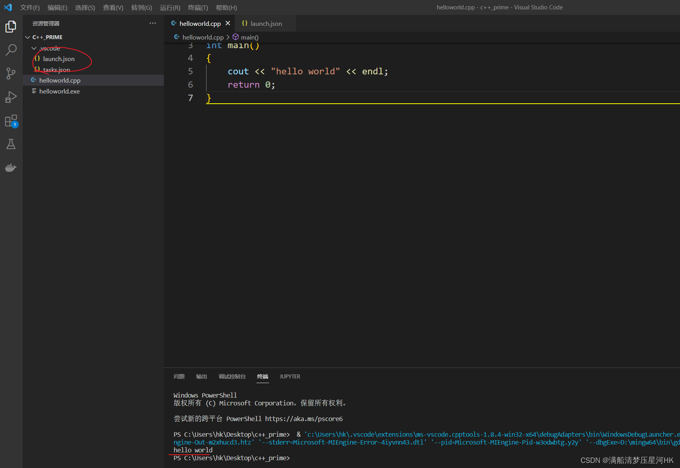Switch to 输出 panel tab
This screenshot has width=680, height=468.
click(x=201, y=376)
